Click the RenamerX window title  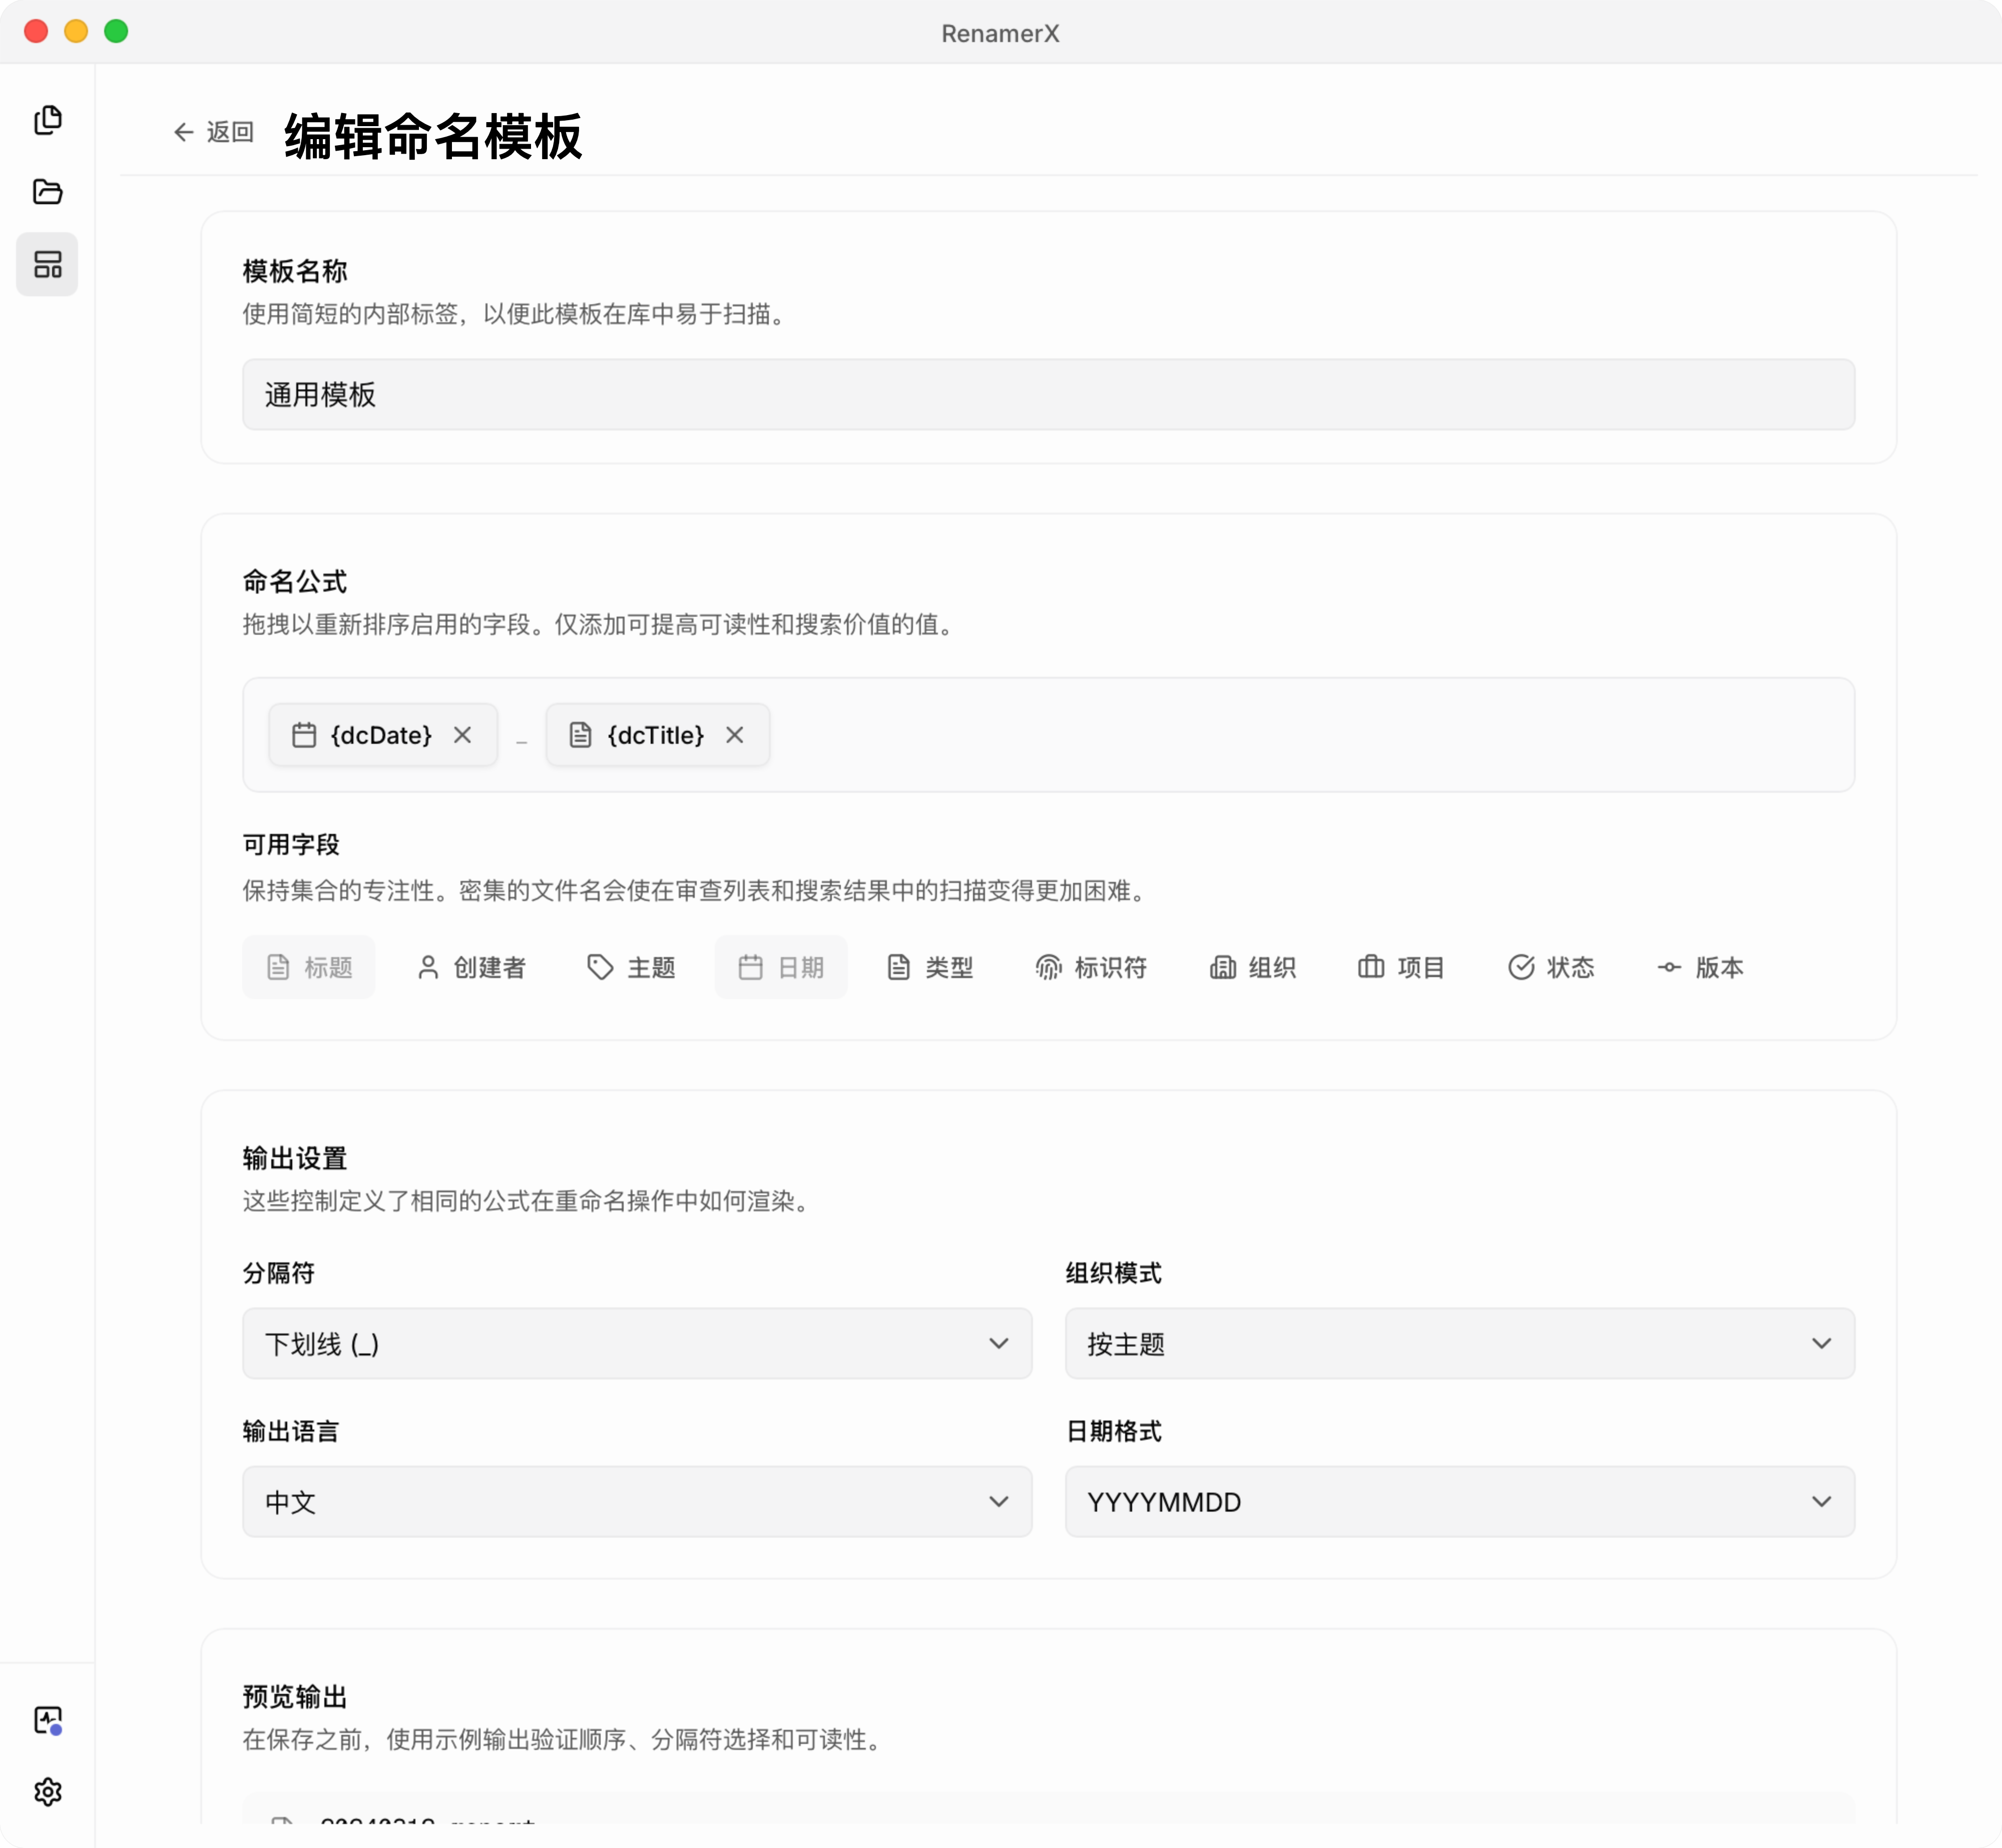pyautogui.click(x=1000, y=33)
